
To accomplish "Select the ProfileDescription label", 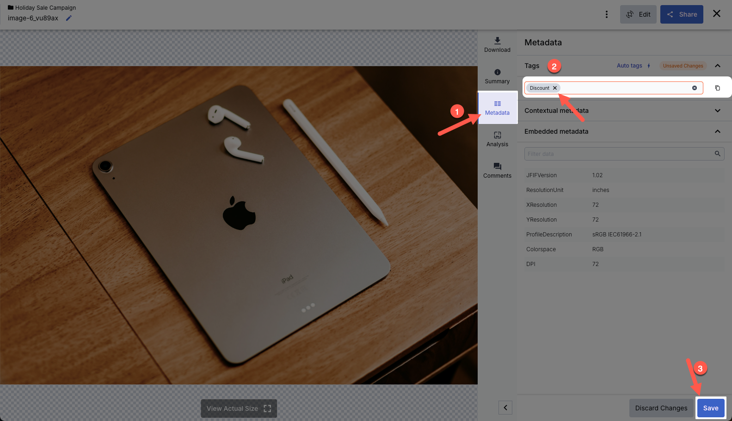I will pos(549,235).
